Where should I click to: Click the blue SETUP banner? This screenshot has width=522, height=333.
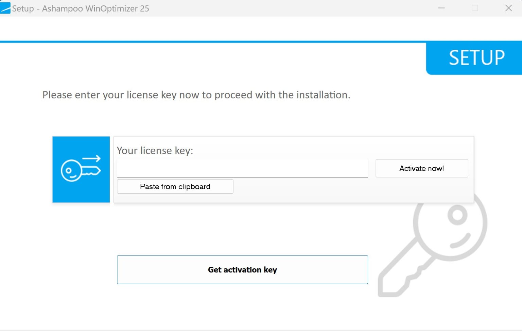tap(476, 58)
